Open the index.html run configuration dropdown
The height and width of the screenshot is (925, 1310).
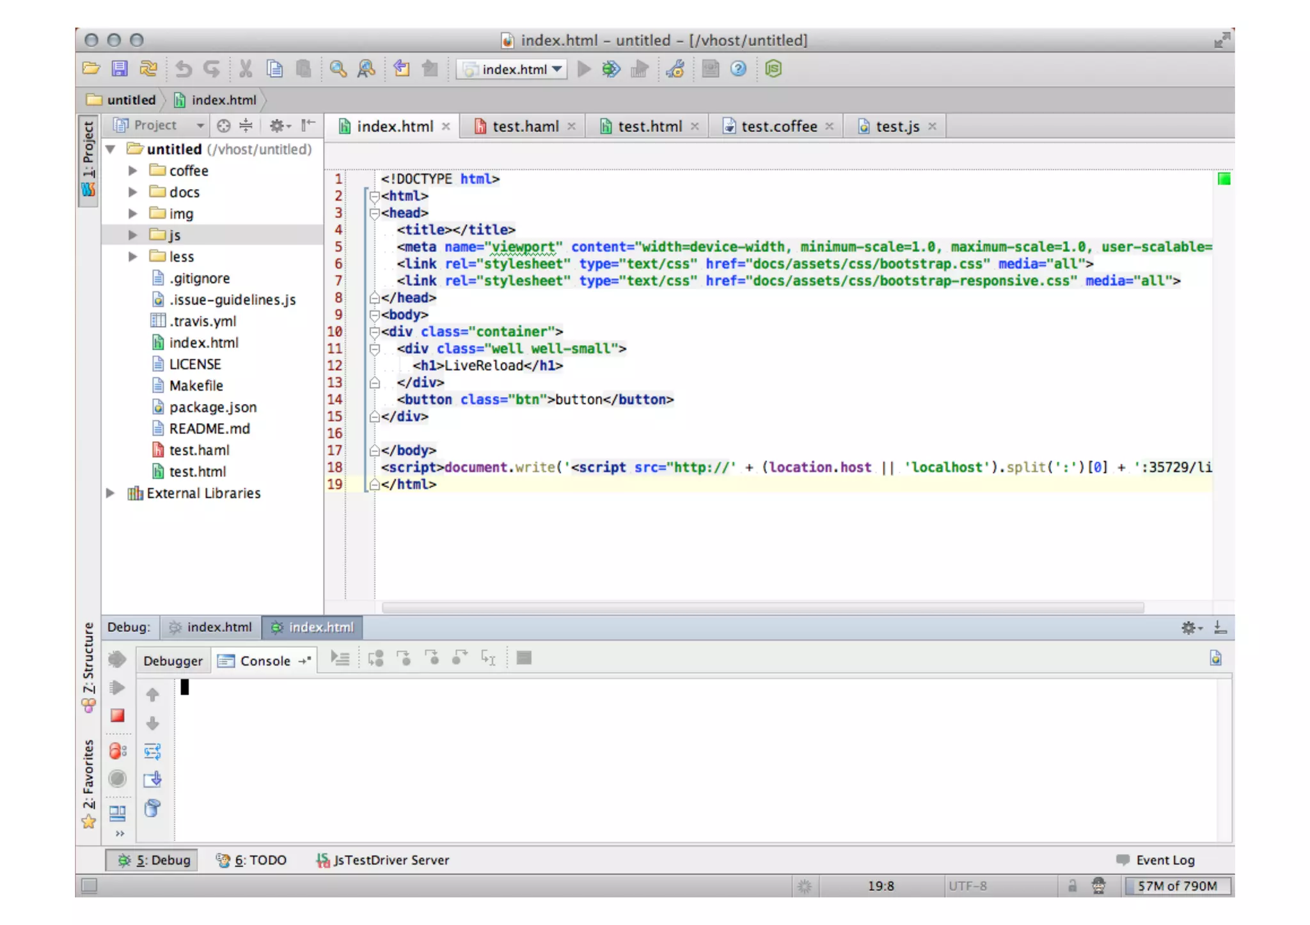pyautogui.click(x=512, y=69)
